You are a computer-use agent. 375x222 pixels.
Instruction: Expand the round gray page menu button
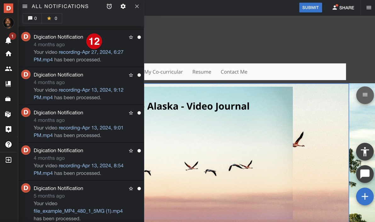click(x=365, y=95)
